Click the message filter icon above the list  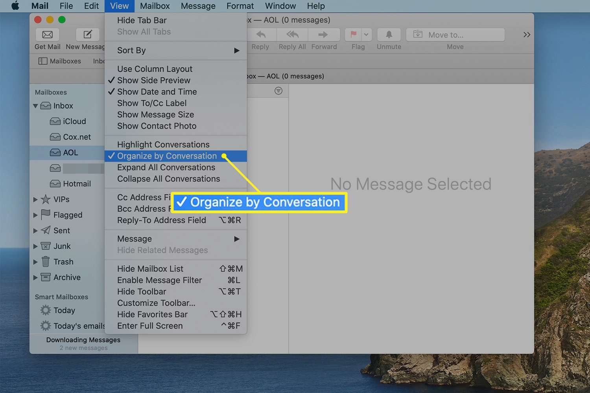pyautogui.click(x=278, y=91)
